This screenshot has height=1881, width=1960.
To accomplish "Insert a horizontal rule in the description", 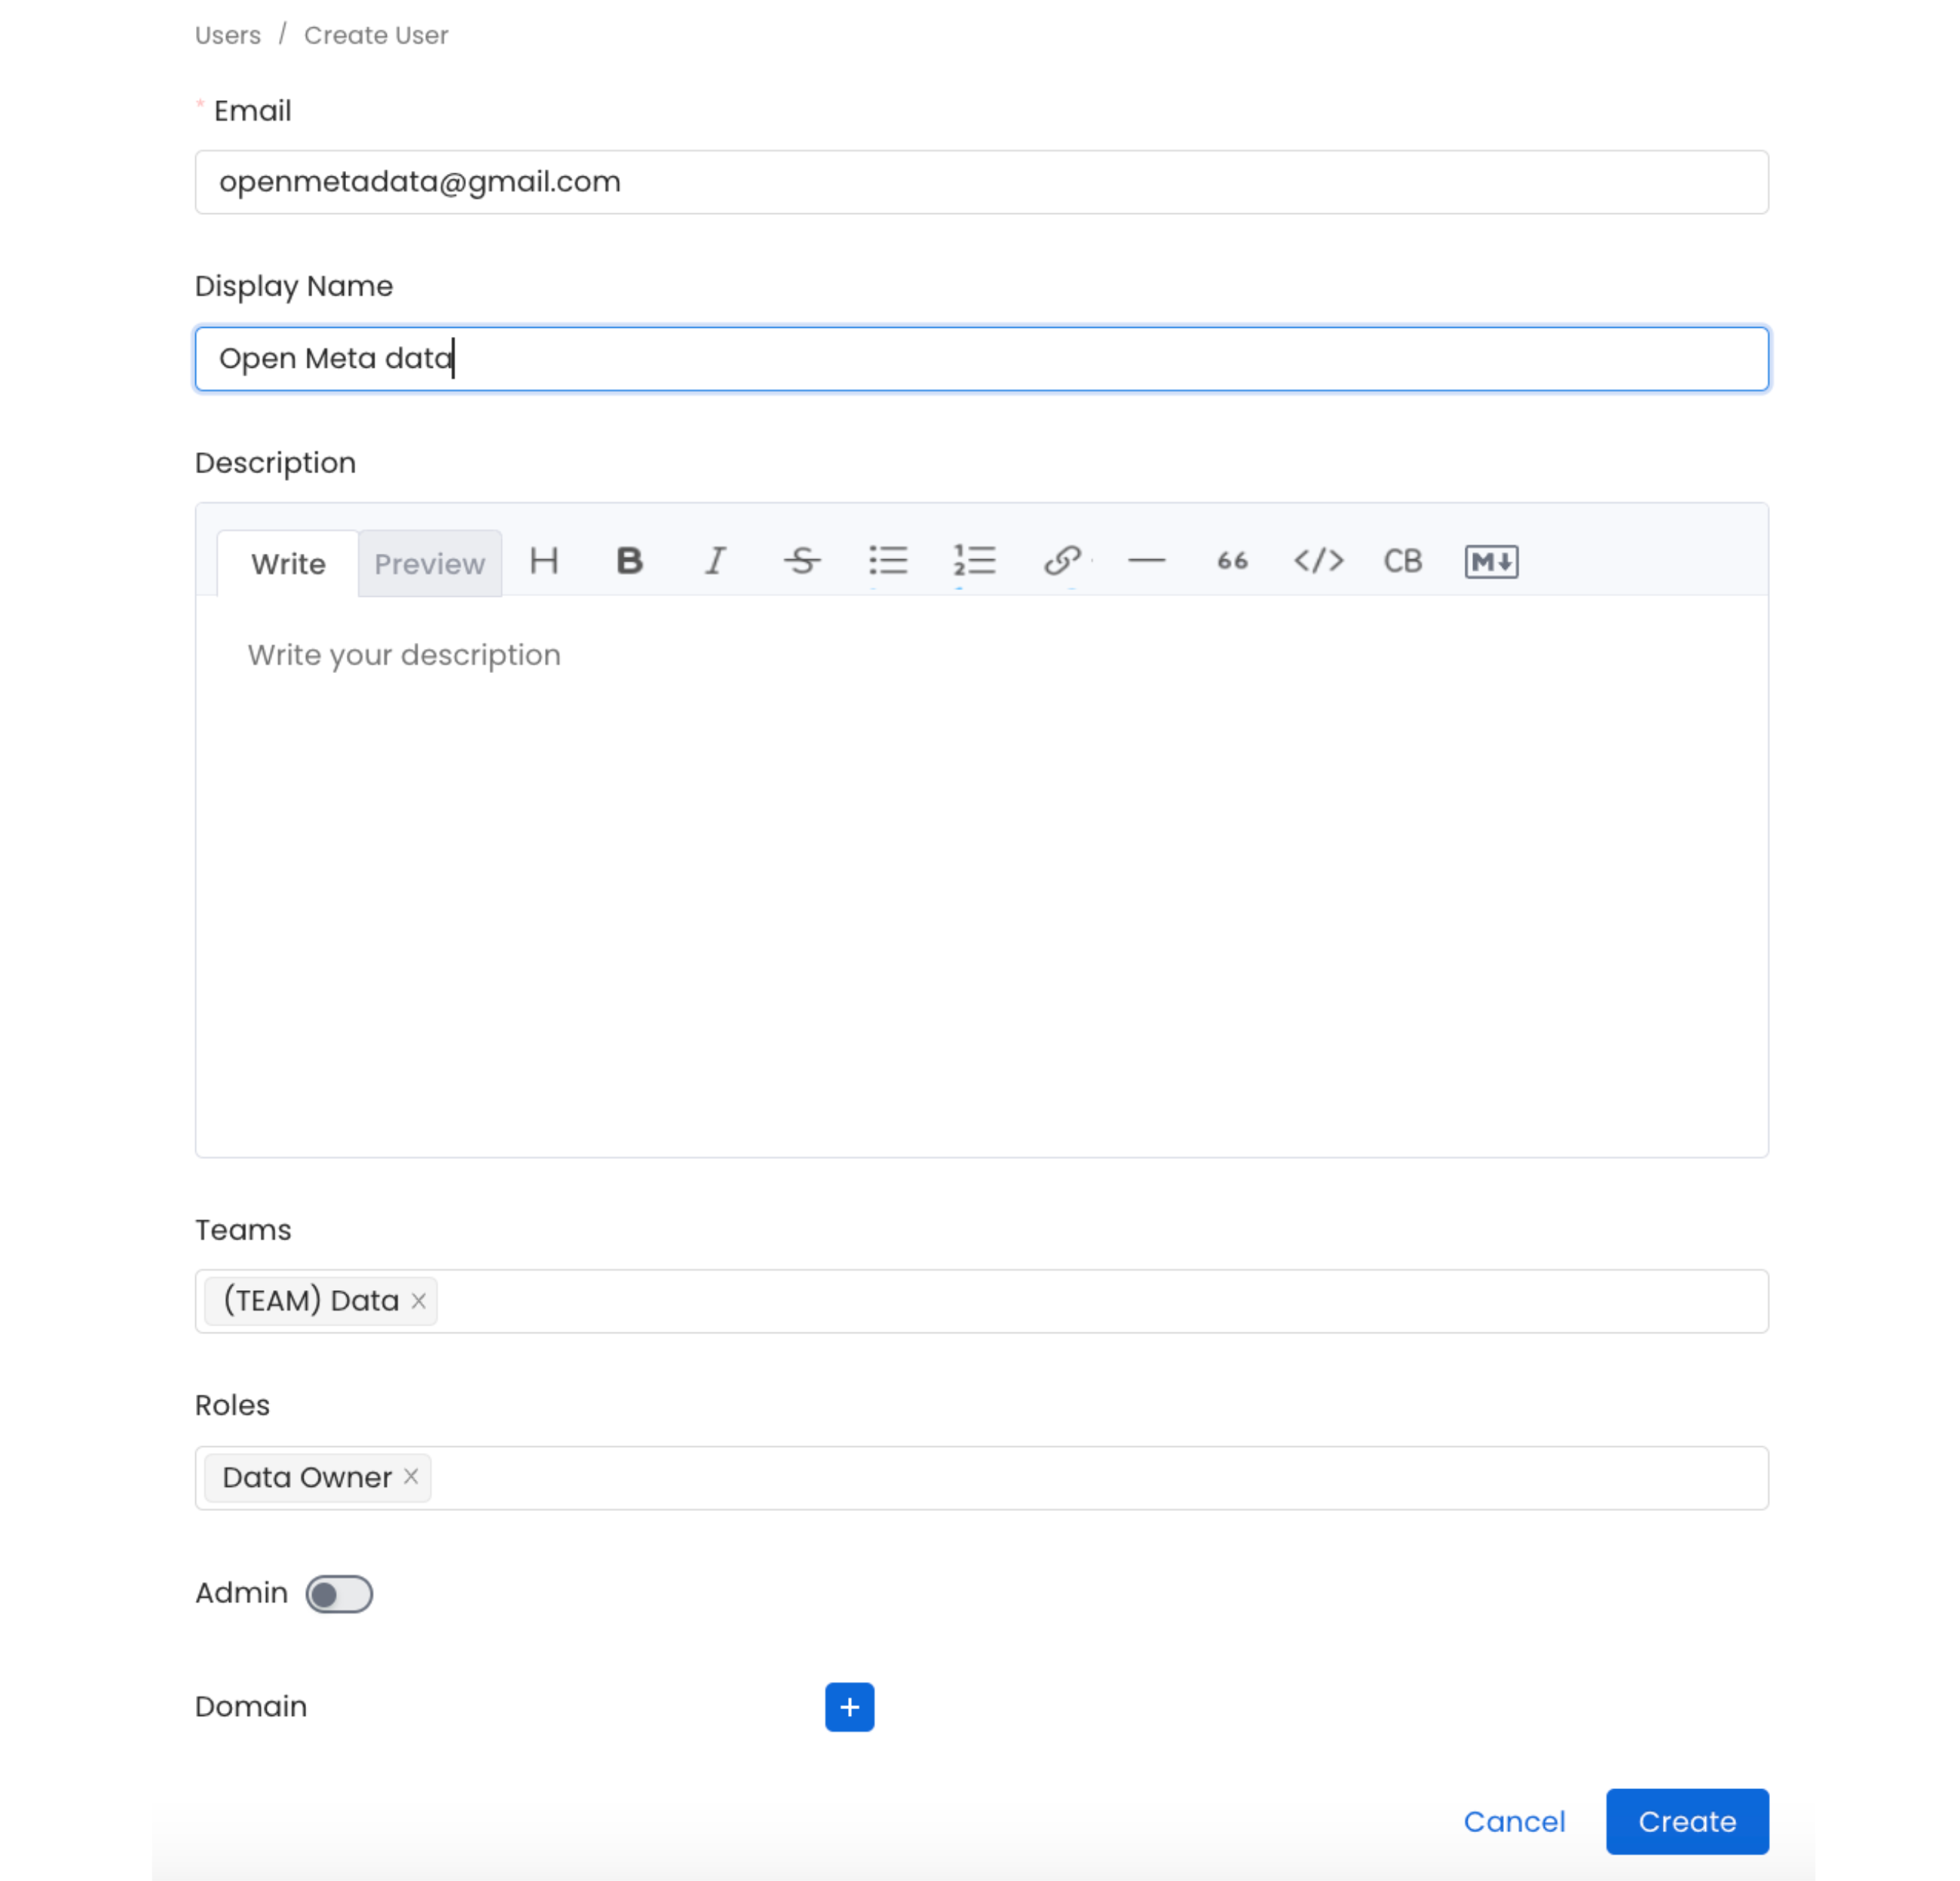I will (1148, 561).
